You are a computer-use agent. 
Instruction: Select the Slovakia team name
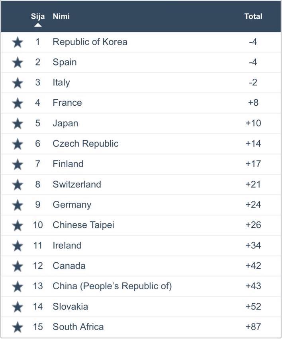coord(70,306)
